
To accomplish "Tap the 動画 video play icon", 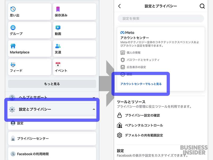I will coord(58,28).
